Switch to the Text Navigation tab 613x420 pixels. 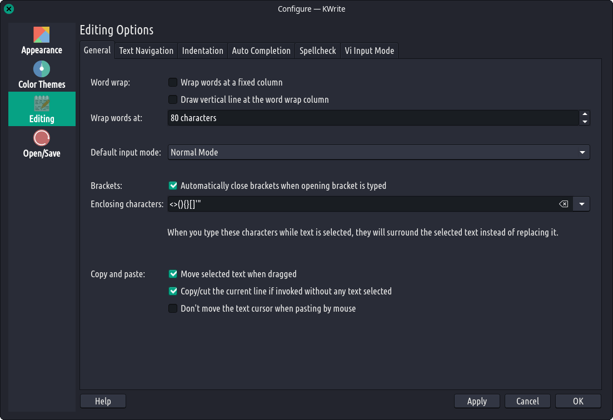tap(146, 51)
